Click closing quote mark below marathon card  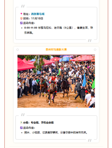point(90,41)
